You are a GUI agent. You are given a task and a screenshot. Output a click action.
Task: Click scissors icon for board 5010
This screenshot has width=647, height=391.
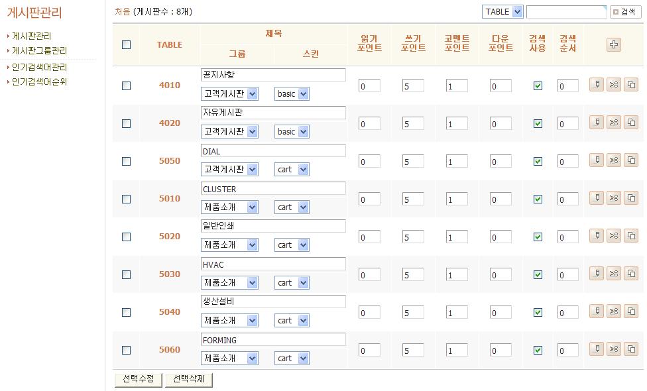(614, 198)
